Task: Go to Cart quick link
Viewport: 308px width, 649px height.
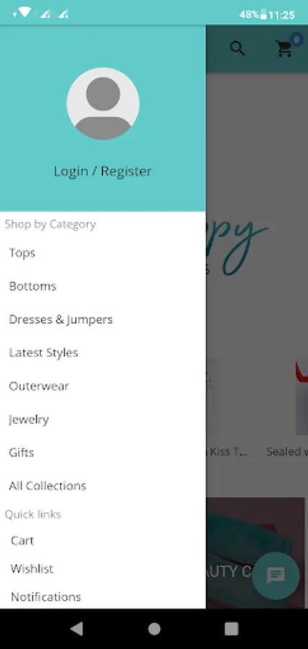Action: tap(102, 541)
